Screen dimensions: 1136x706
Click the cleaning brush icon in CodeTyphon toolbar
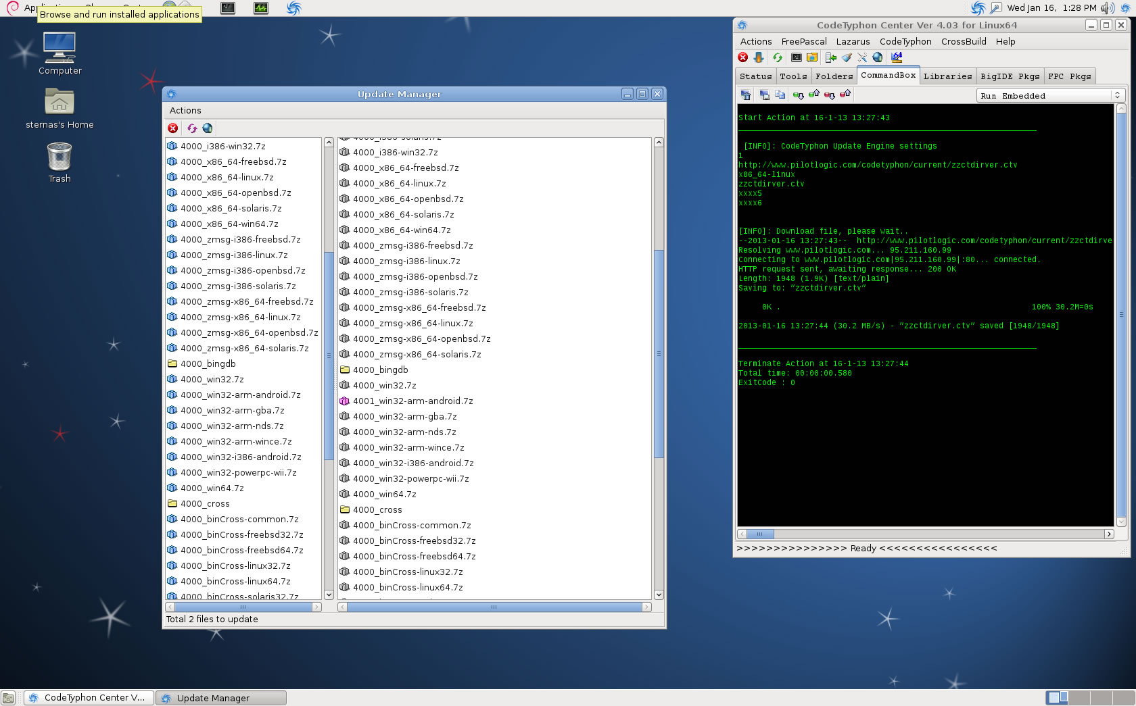pyautogui.click(x=847, y=57)
